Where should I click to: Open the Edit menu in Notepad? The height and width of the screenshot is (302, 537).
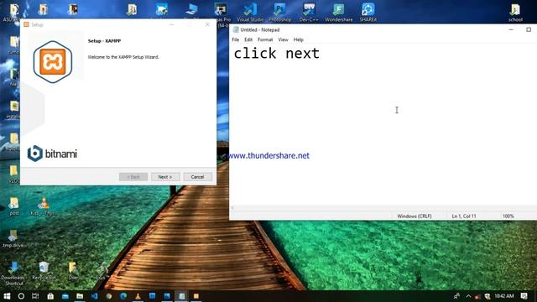coord(248,39)
